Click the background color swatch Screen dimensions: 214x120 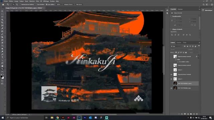[3, 78]
